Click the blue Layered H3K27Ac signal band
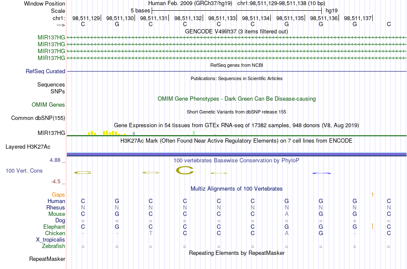The height and width of the screenshot is (269, 407). click(x=236, y=154)
